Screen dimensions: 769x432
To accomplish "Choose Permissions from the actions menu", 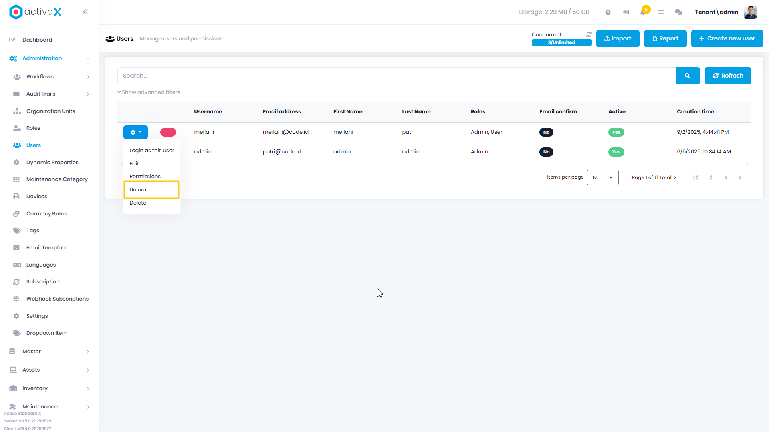I will [x=145, y=177].
